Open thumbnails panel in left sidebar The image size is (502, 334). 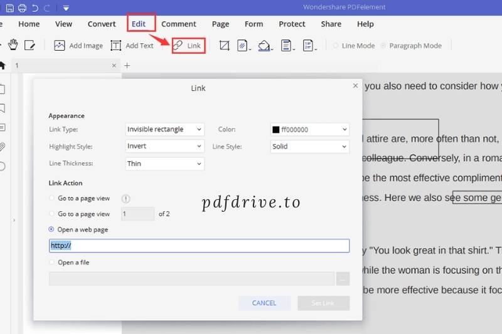tap(3, 89)
